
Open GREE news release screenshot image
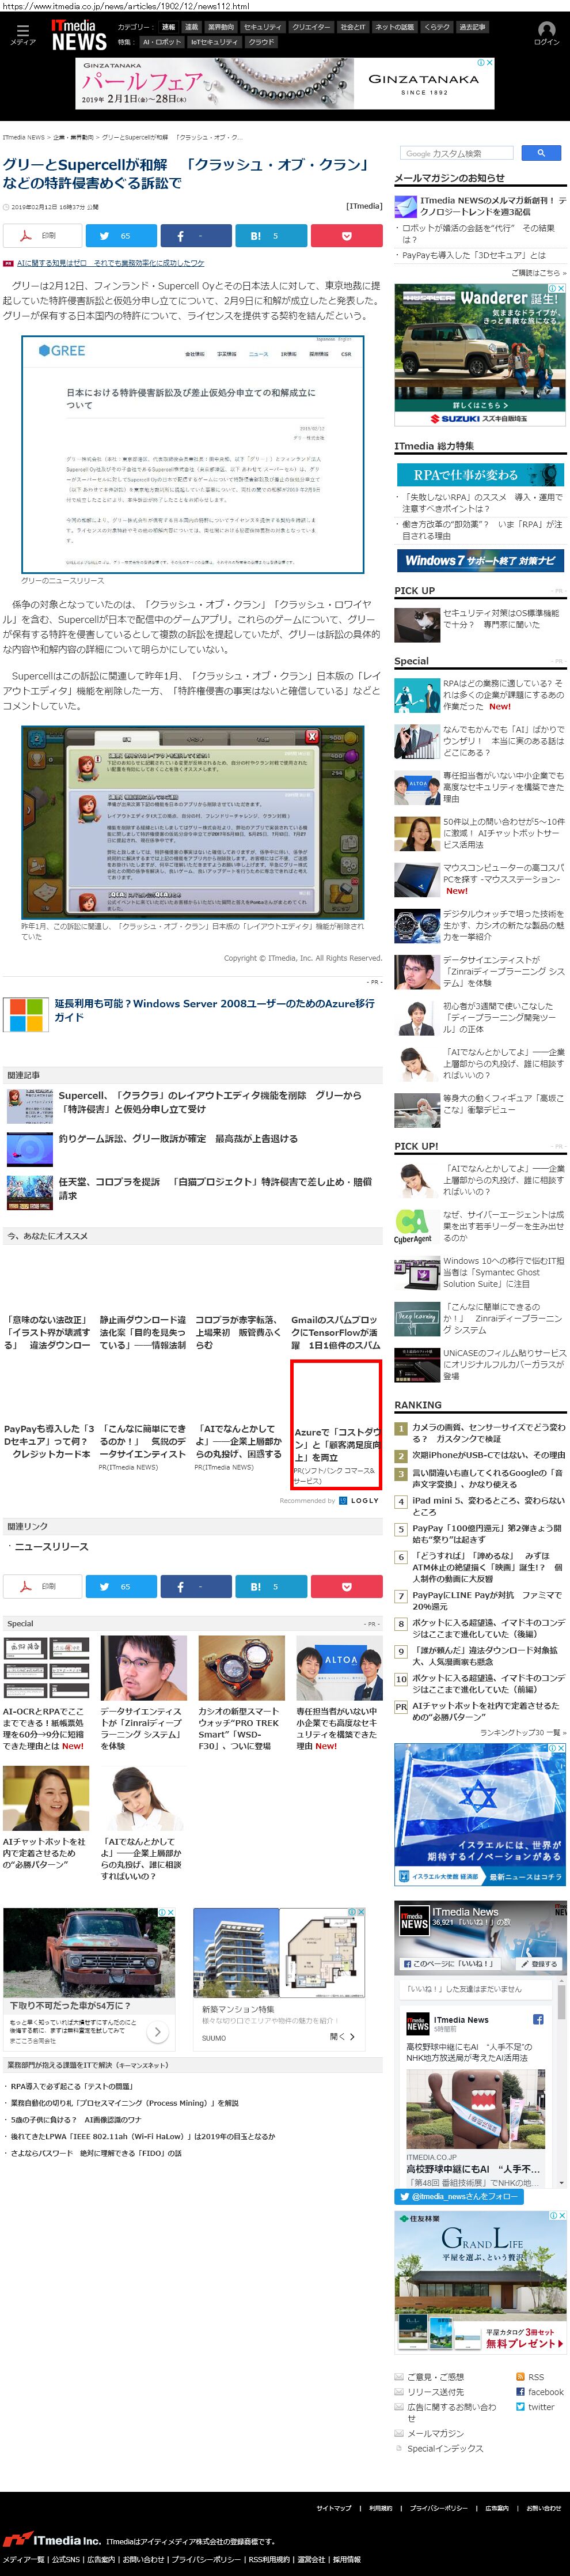[x=193, y=454]
